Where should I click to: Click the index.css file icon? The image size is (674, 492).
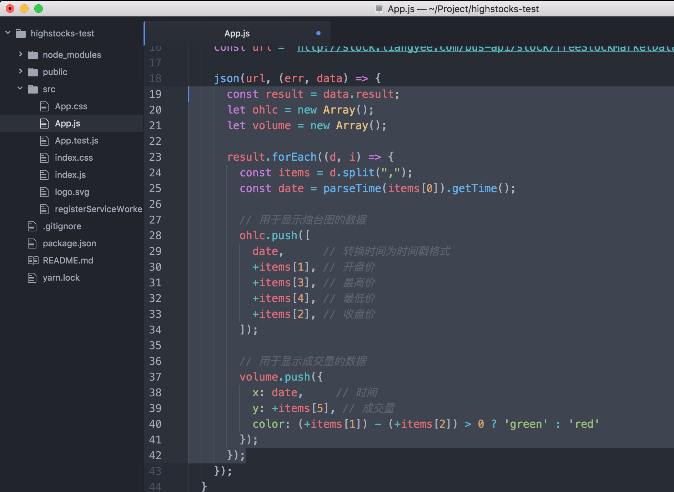coord(44,158)
